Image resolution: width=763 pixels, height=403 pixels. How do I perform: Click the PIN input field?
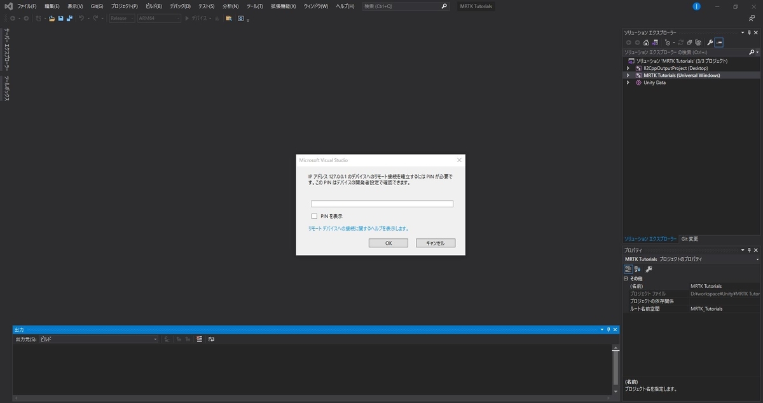click(x=382, y=204)
